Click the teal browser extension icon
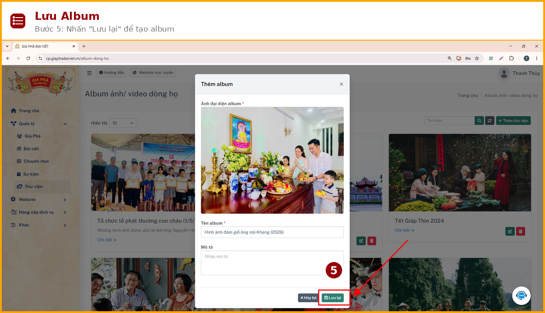The image size is (545, 313). (x=491, y=58)
